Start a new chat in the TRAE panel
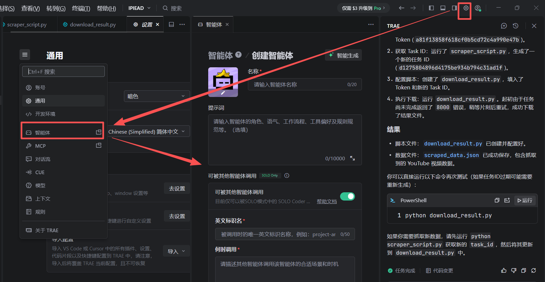The image size is (545, 282). (x=504, y=26)
